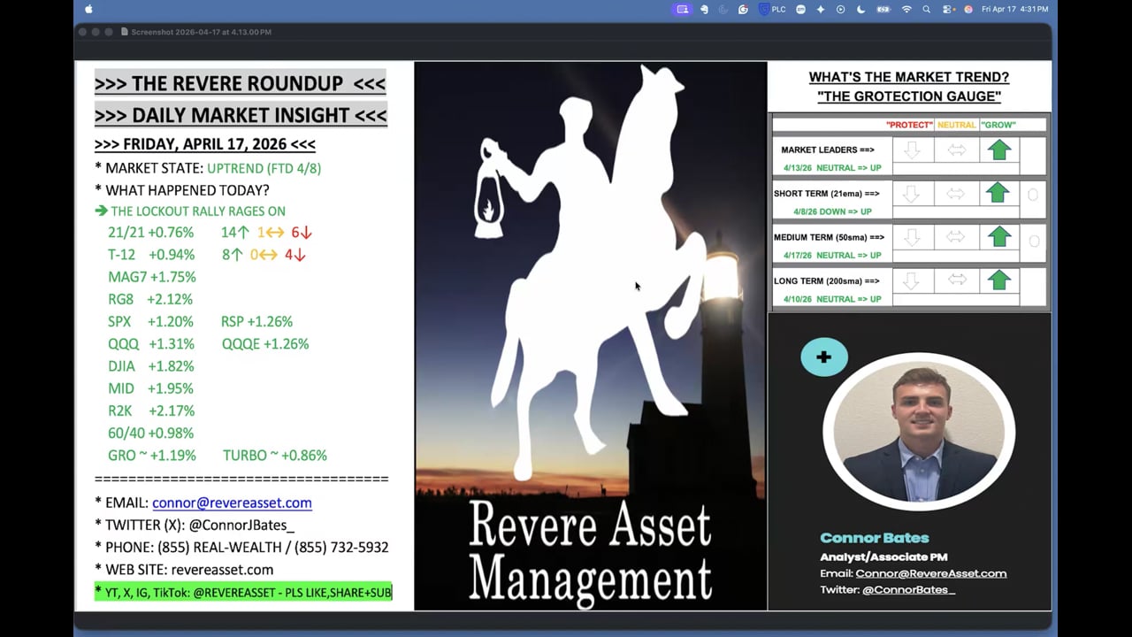Open the connor@revereasset.com email link
Screen dimensions: 1132x637
pyautogui.click(x=232, y=503)
